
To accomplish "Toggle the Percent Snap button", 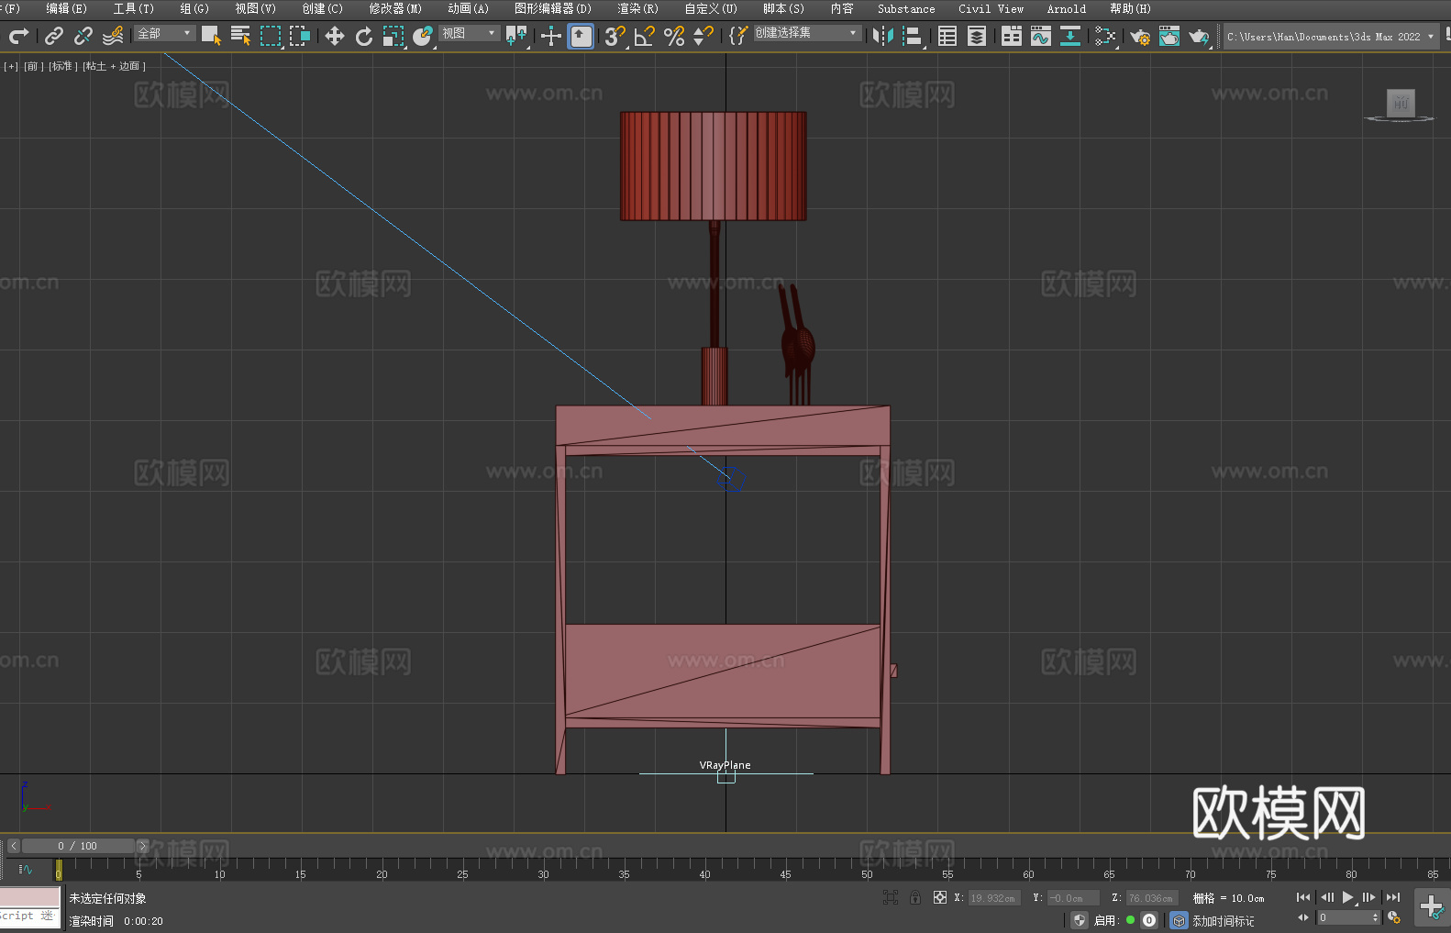I will click(x=674, y=36).
